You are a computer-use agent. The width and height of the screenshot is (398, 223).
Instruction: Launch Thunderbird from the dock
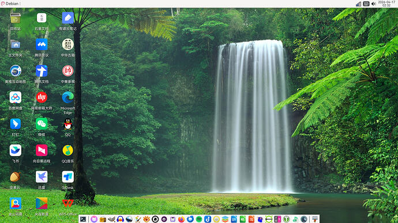(x=190, y=219)
